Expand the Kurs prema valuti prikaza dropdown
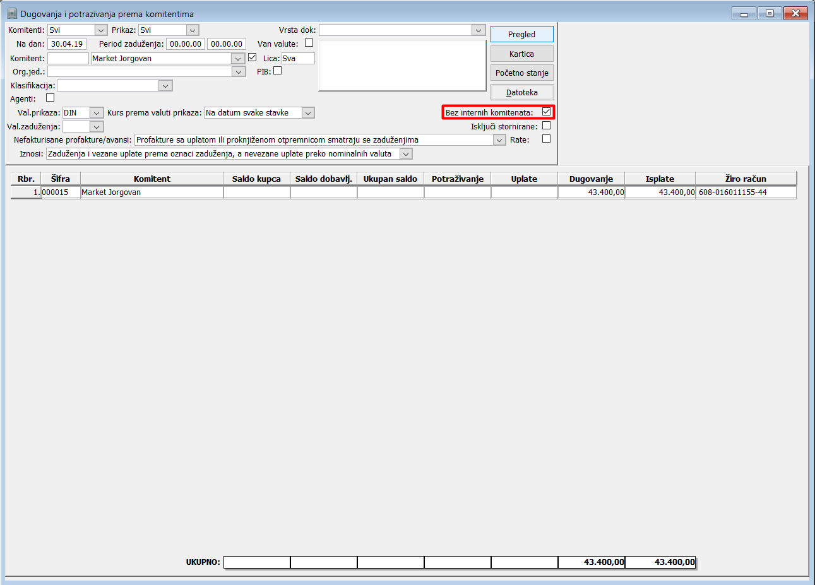815x585 pixels. [308, 112]
